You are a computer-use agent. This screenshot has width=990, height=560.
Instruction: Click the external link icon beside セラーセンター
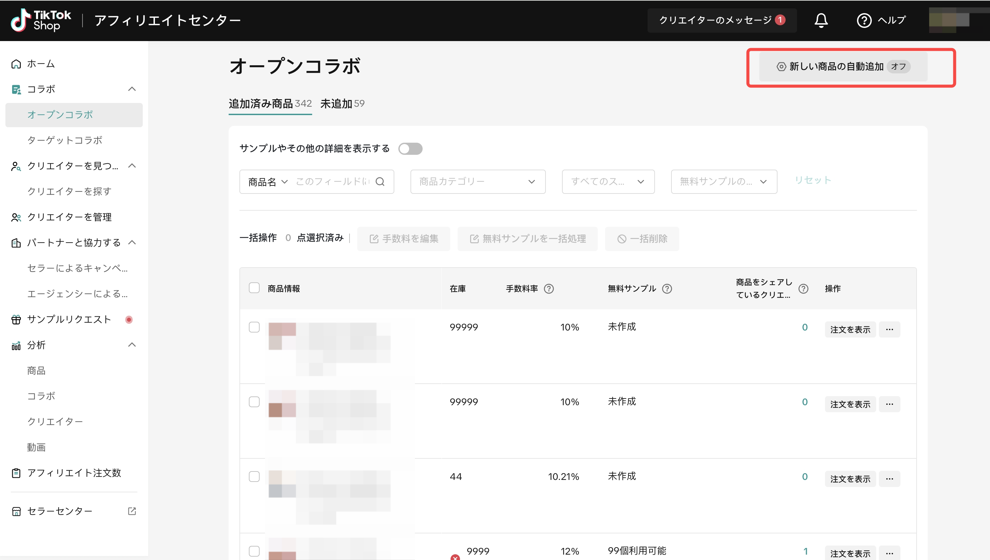coord(132,511)
